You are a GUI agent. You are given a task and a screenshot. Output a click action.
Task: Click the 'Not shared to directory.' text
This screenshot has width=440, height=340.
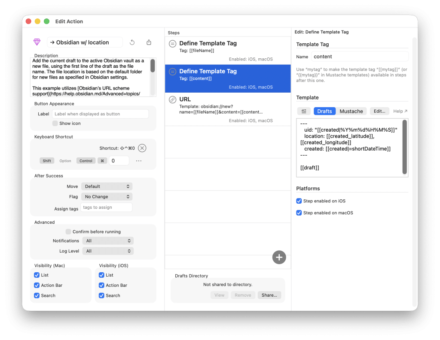click(x=228, y=285)
